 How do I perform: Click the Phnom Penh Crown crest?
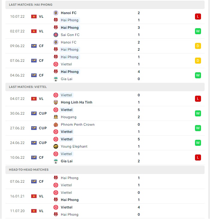pyautogui.click(x=56, y=124)
